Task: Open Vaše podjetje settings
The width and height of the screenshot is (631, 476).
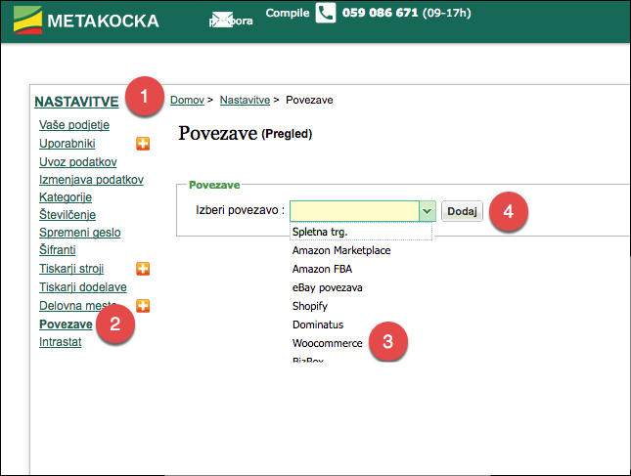Action: 74,125
